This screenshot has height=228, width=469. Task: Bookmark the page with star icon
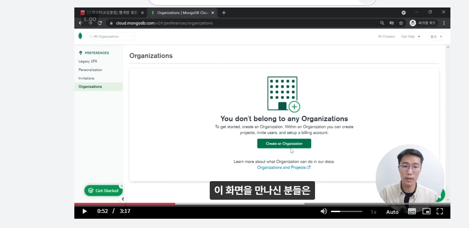pos(401,23)
